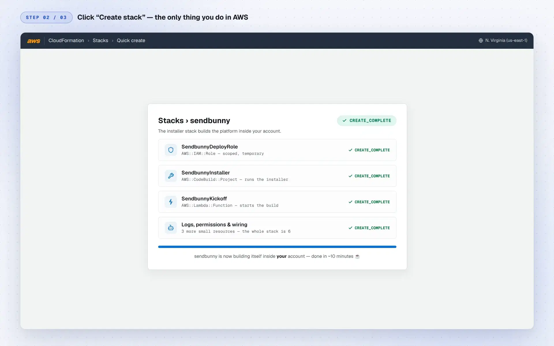The width and height of the screenshot is (554, 346).
Task: Select the "Logs, permissions & wiring" title
Action: pyautogui.click(x=214, y=225)
